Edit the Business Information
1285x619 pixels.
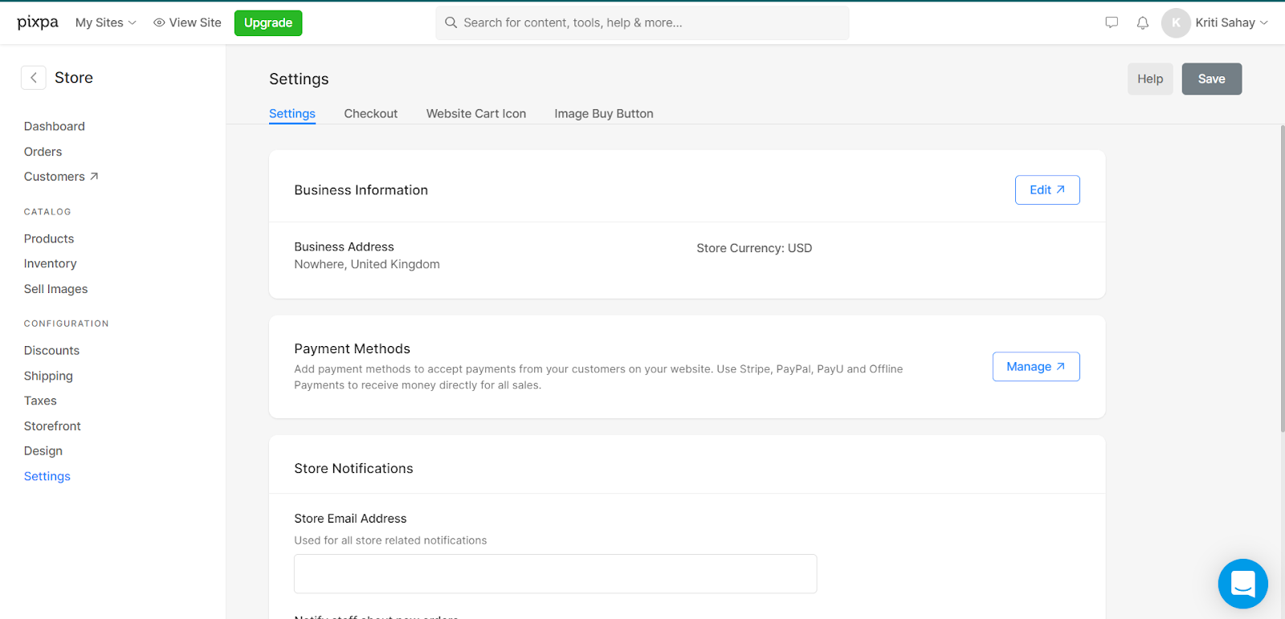(x=1047, y=190)
